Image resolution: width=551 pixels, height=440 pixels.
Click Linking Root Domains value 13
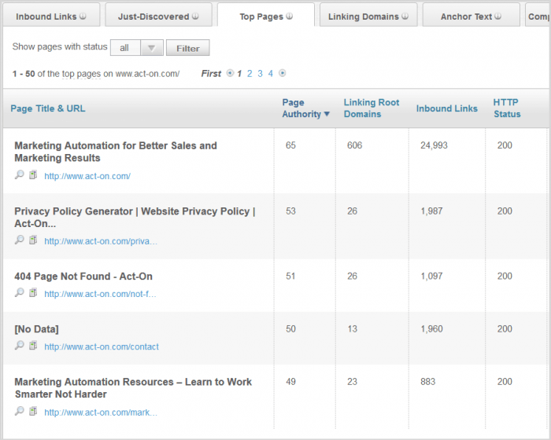click(x=352, y=329)
